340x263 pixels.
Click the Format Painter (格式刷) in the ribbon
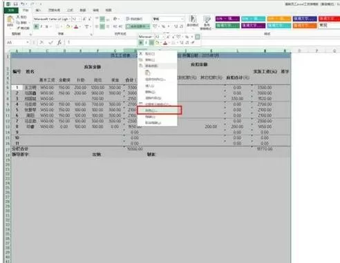(23, 28)
